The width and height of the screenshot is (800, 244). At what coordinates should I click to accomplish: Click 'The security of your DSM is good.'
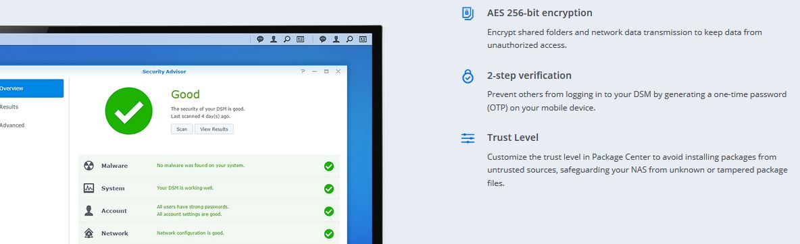(207, 109)
